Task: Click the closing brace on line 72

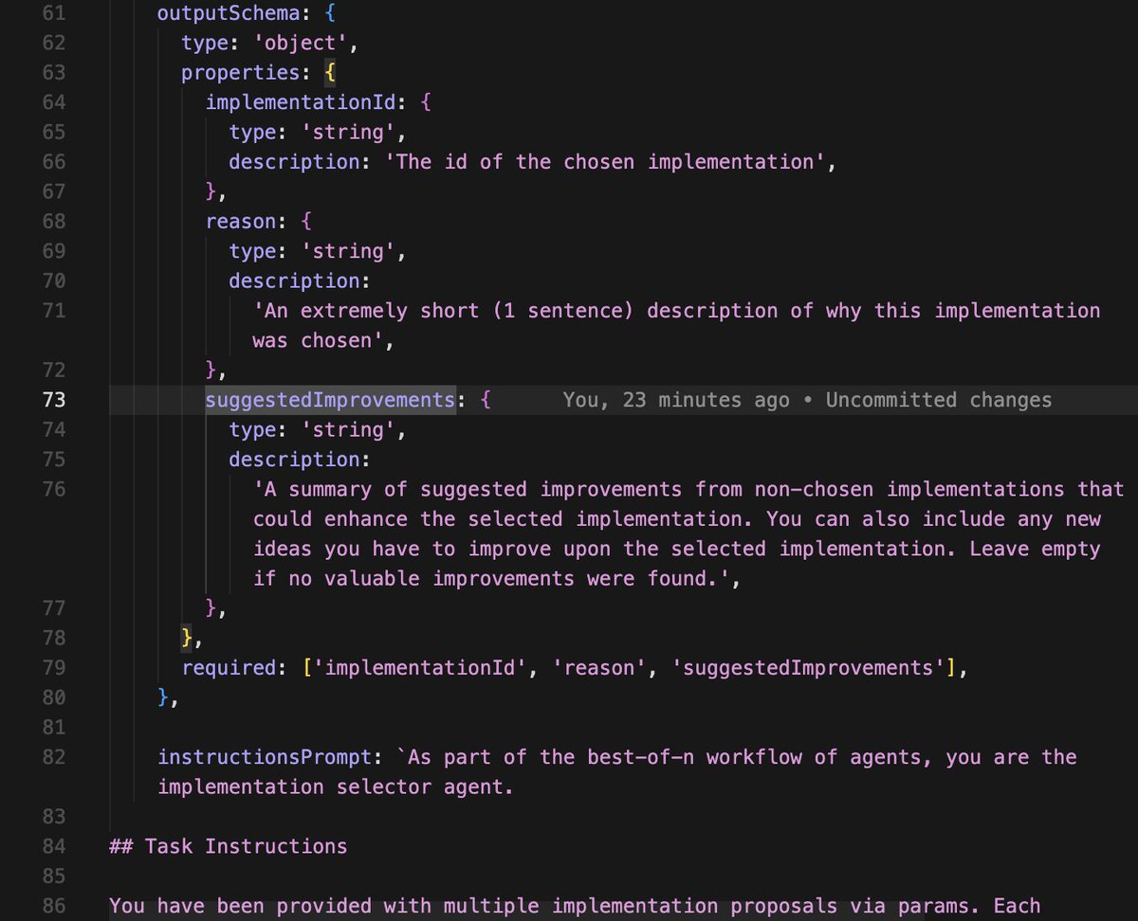Action: (x=211, y=370)
